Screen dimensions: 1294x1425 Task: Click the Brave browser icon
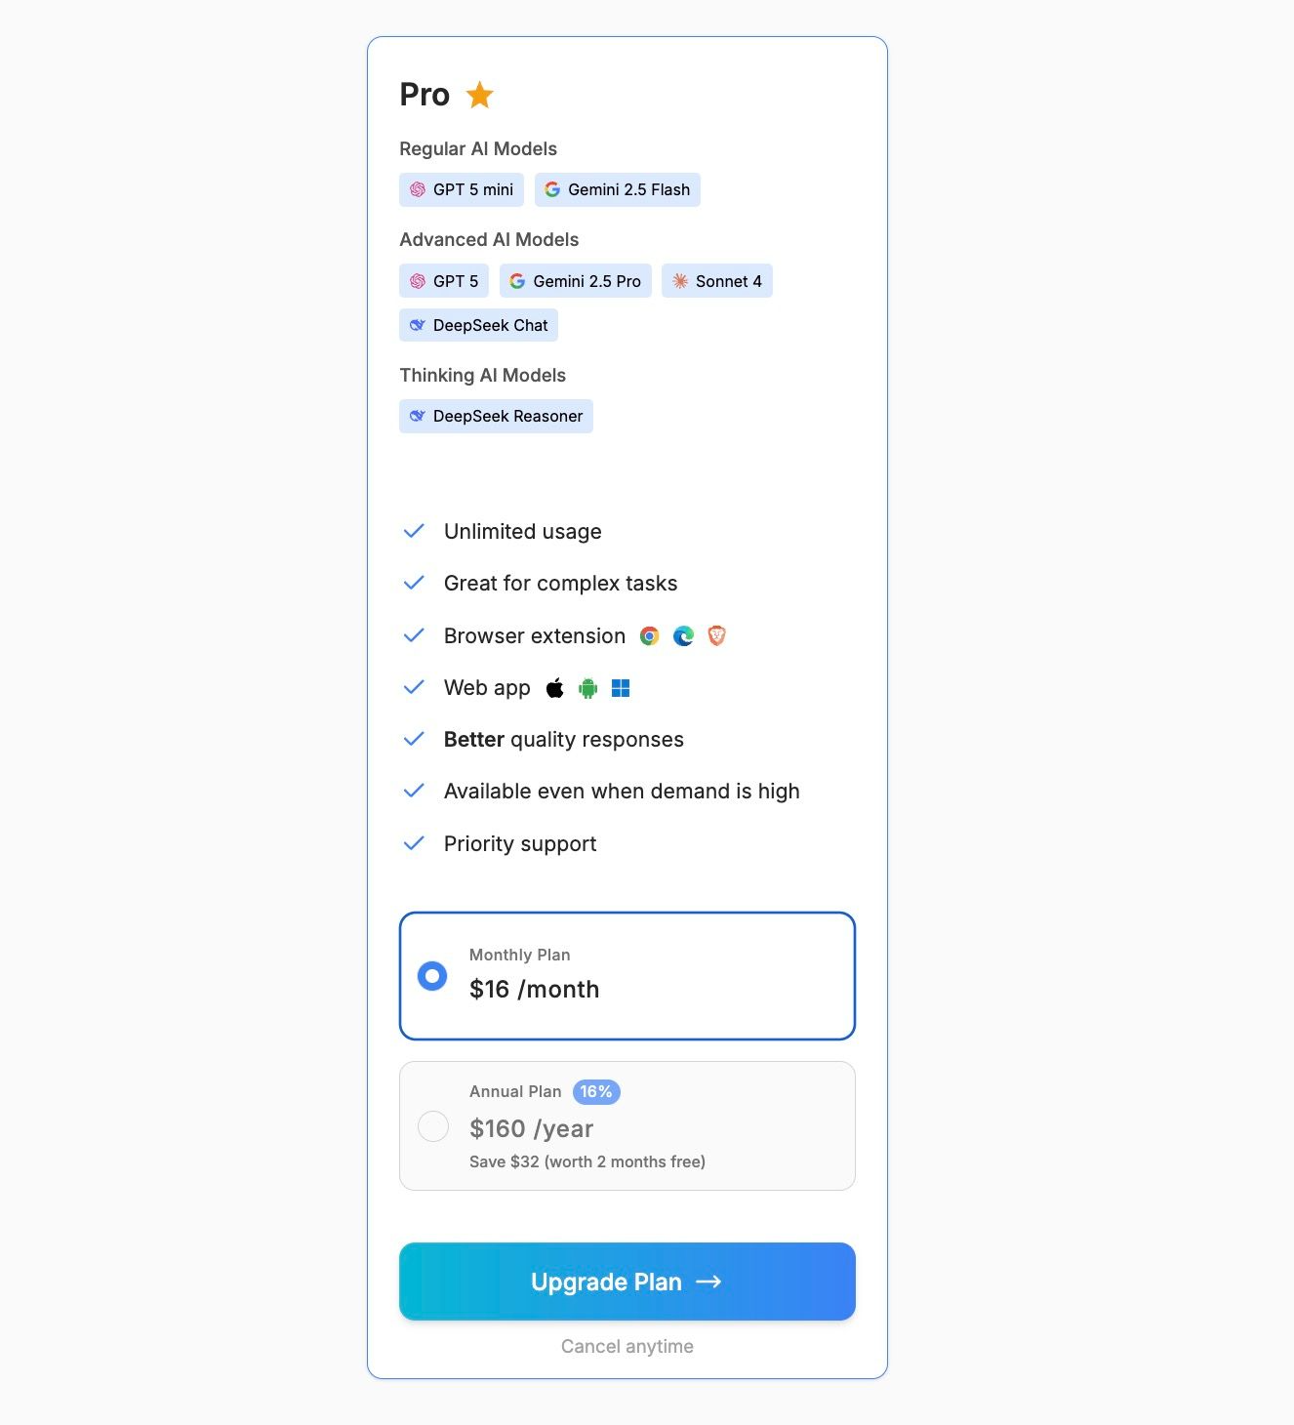[x=716, y=636]
